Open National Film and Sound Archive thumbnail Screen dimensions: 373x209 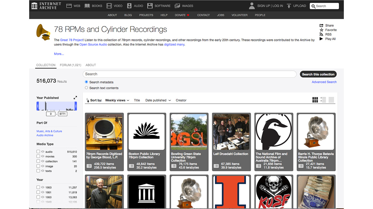tap(274, 132)
